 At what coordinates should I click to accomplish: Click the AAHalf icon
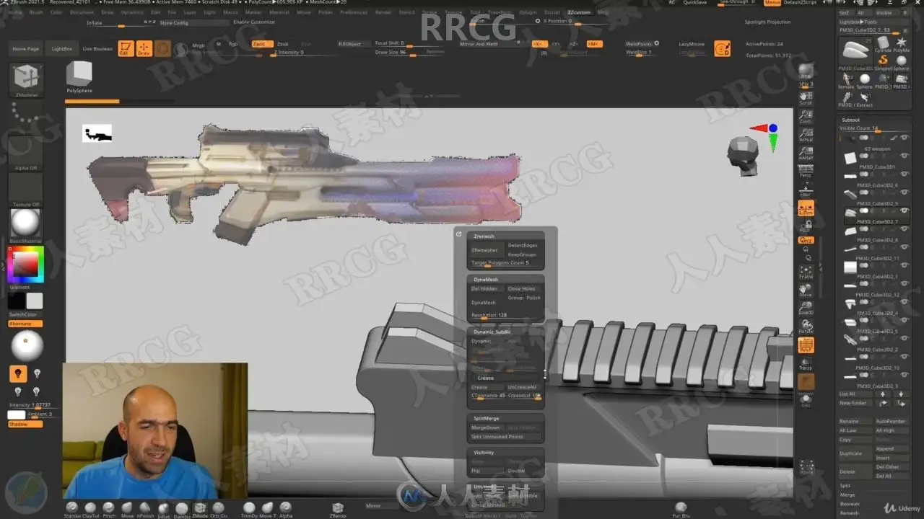(x=806, y=151)
